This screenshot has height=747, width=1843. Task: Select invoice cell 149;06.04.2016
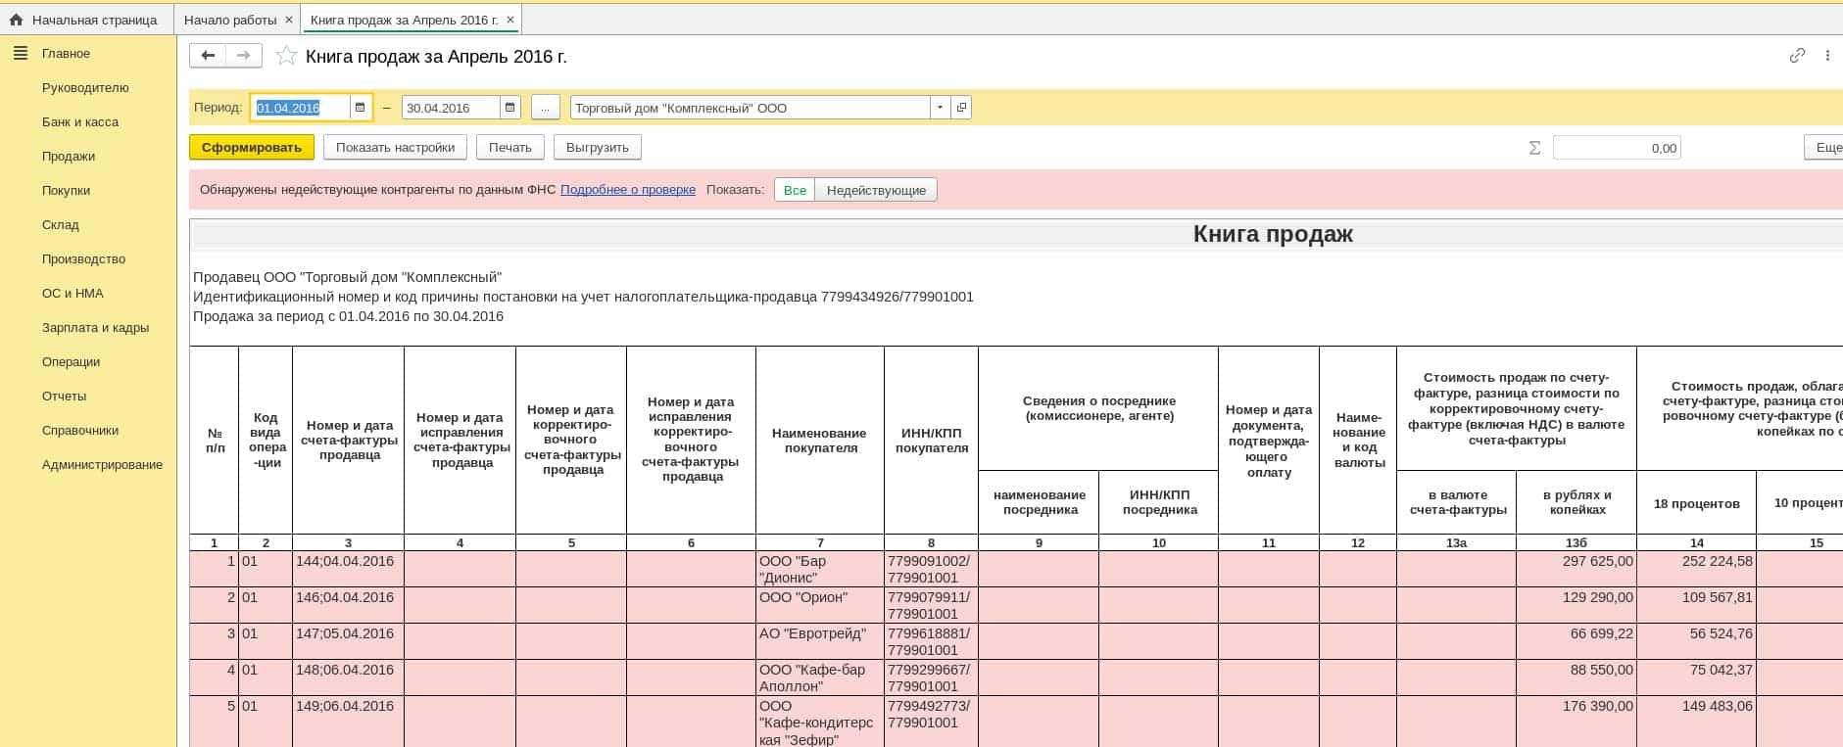[348, 722]
